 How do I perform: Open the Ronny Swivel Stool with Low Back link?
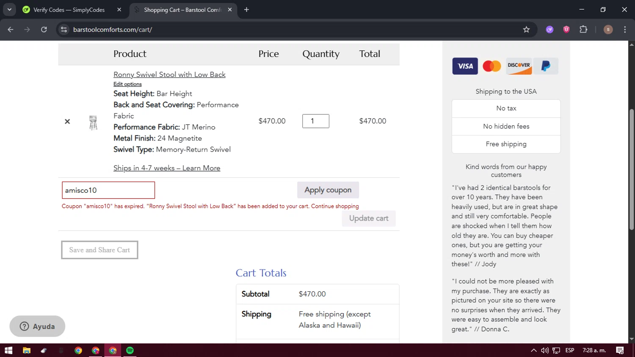pos(169,75)
